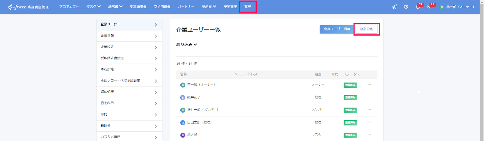Click the メンバー role cell for 振井一郎
The image size is (484, 141).
click(x=318, y=110)
